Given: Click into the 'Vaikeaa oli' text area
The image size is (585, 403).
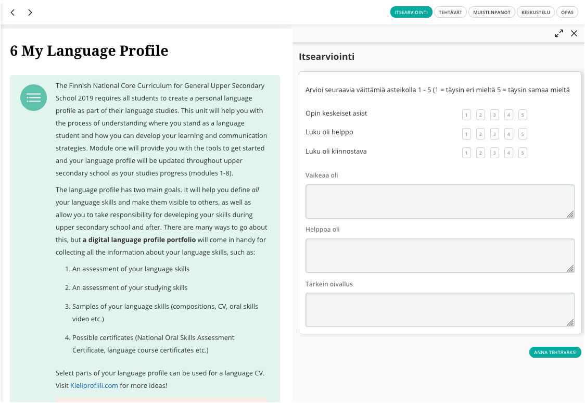Looking at the screenshot, I should (440, 201).
